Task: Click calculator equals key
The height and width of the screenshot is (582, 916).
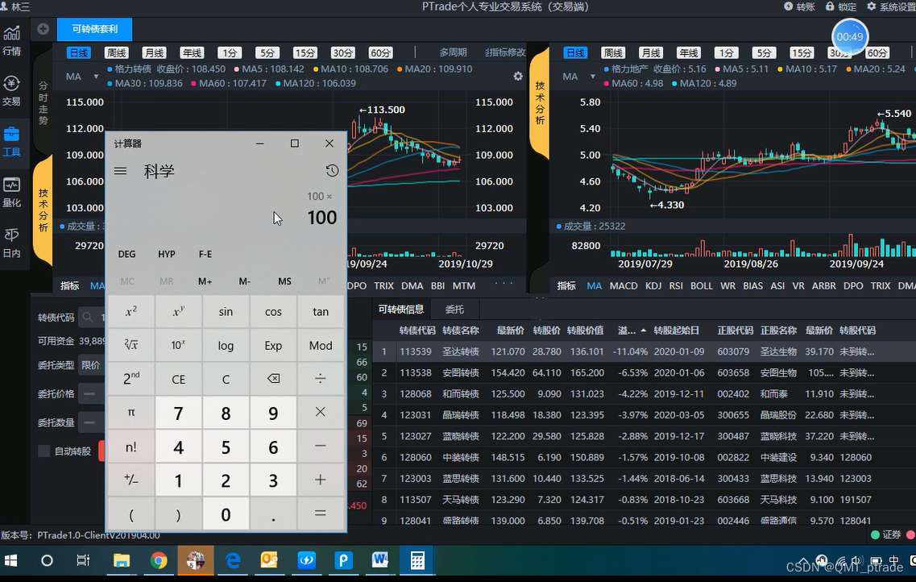Action: pyautogui.click(x=320, y=513)
